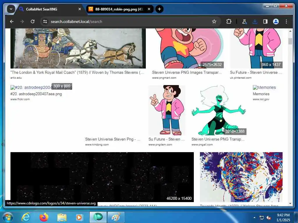Click the scrollbar down arrow

[290, 204]
